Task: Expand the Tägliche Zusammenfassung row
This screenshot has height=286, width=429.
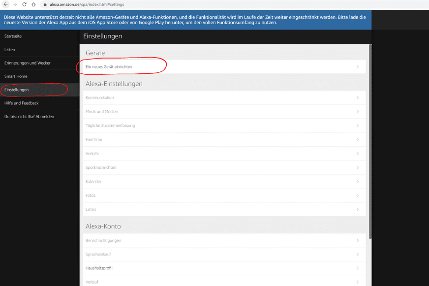Action: (x=221, y=126)
